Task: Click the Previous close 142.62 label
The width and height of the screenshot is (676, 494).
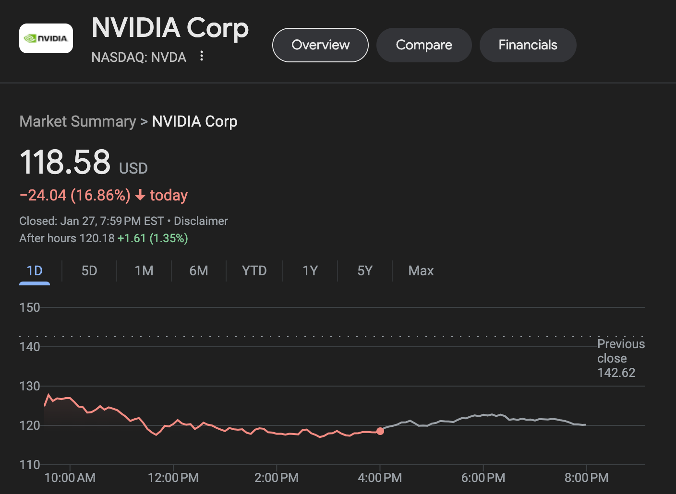Action: [x=620, y=358]
